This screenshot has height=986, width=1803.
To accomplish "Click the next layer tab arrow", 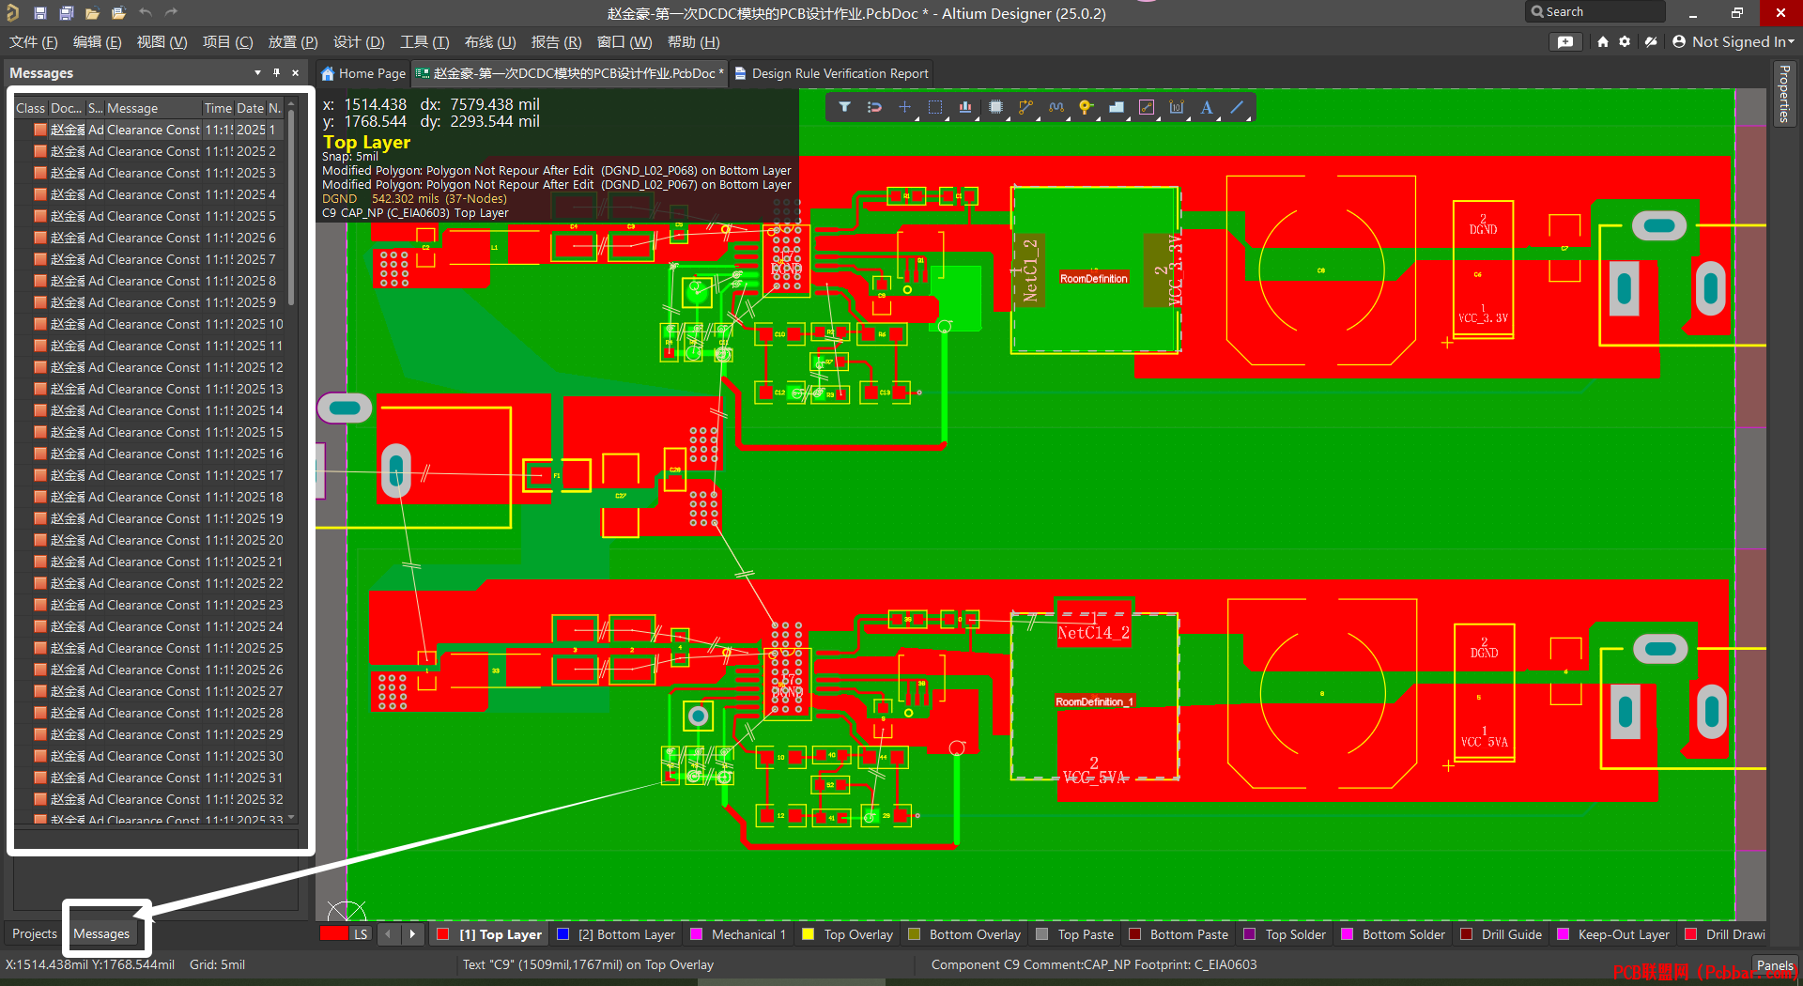I will click(412, 934).
